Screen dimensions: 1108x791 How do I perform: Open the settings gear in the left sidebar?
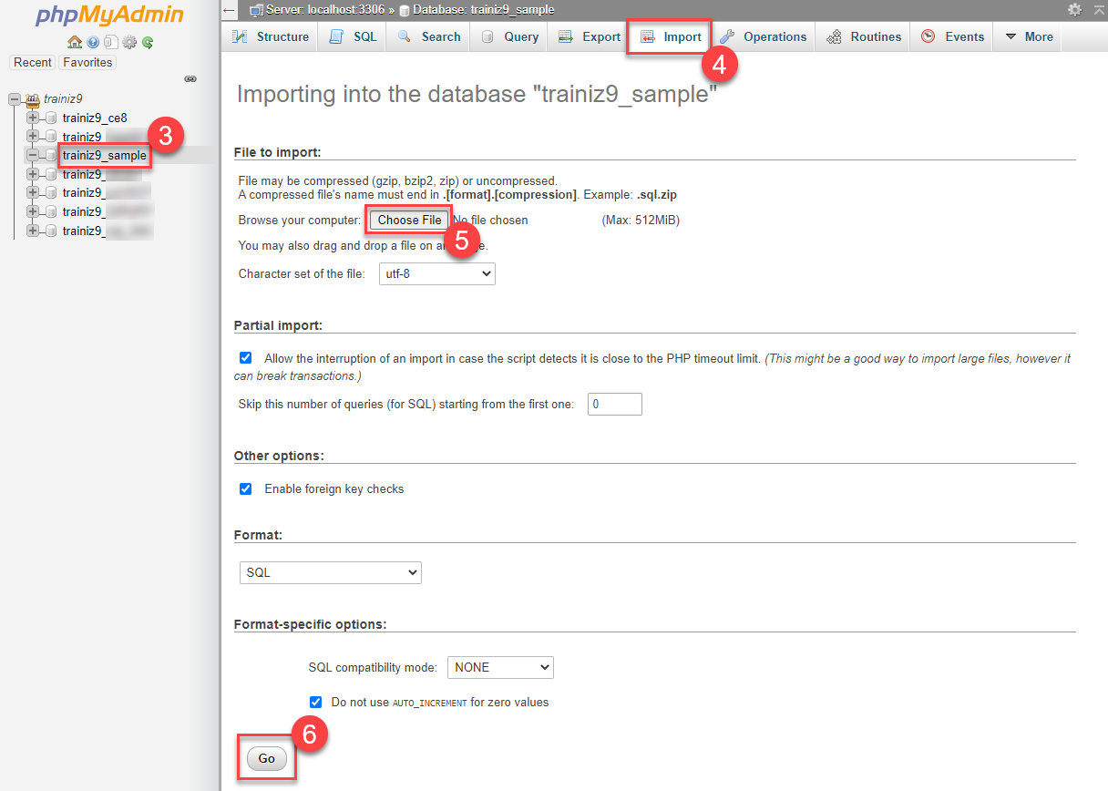tap(130, 42)
